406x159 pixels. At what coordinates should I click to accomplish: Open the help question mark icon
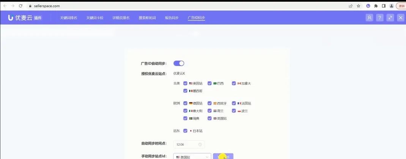pos(379,18)
